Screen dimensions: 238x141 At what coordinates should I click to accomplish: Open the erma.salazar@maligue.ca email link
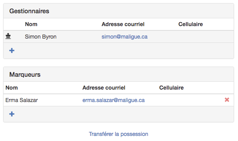pos(114,100)
